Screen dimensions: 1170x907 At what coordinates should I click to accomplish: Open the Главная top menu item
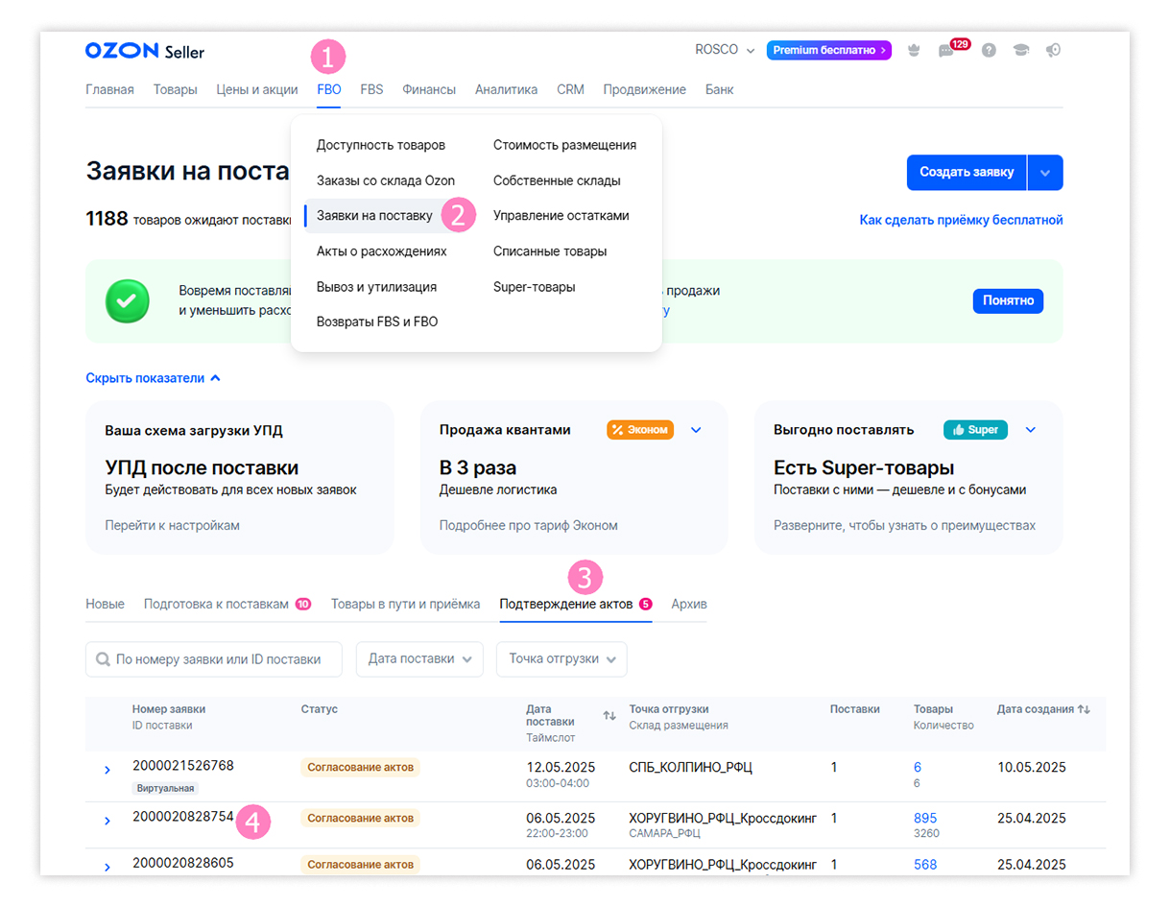[x=109, y=89]
